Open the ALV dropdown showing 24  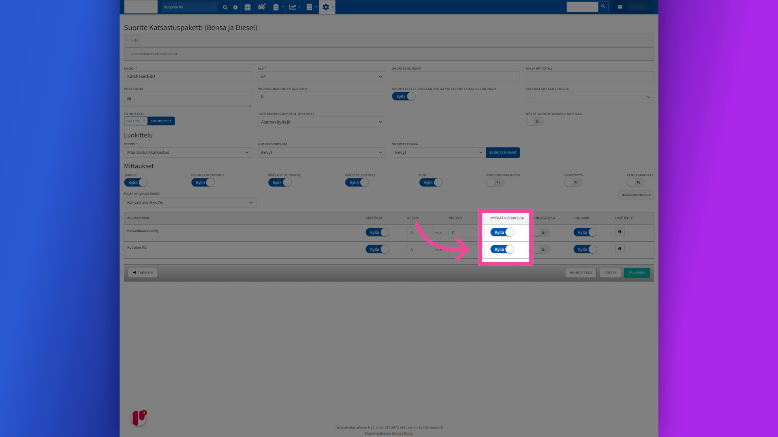[x=322, y=76]
